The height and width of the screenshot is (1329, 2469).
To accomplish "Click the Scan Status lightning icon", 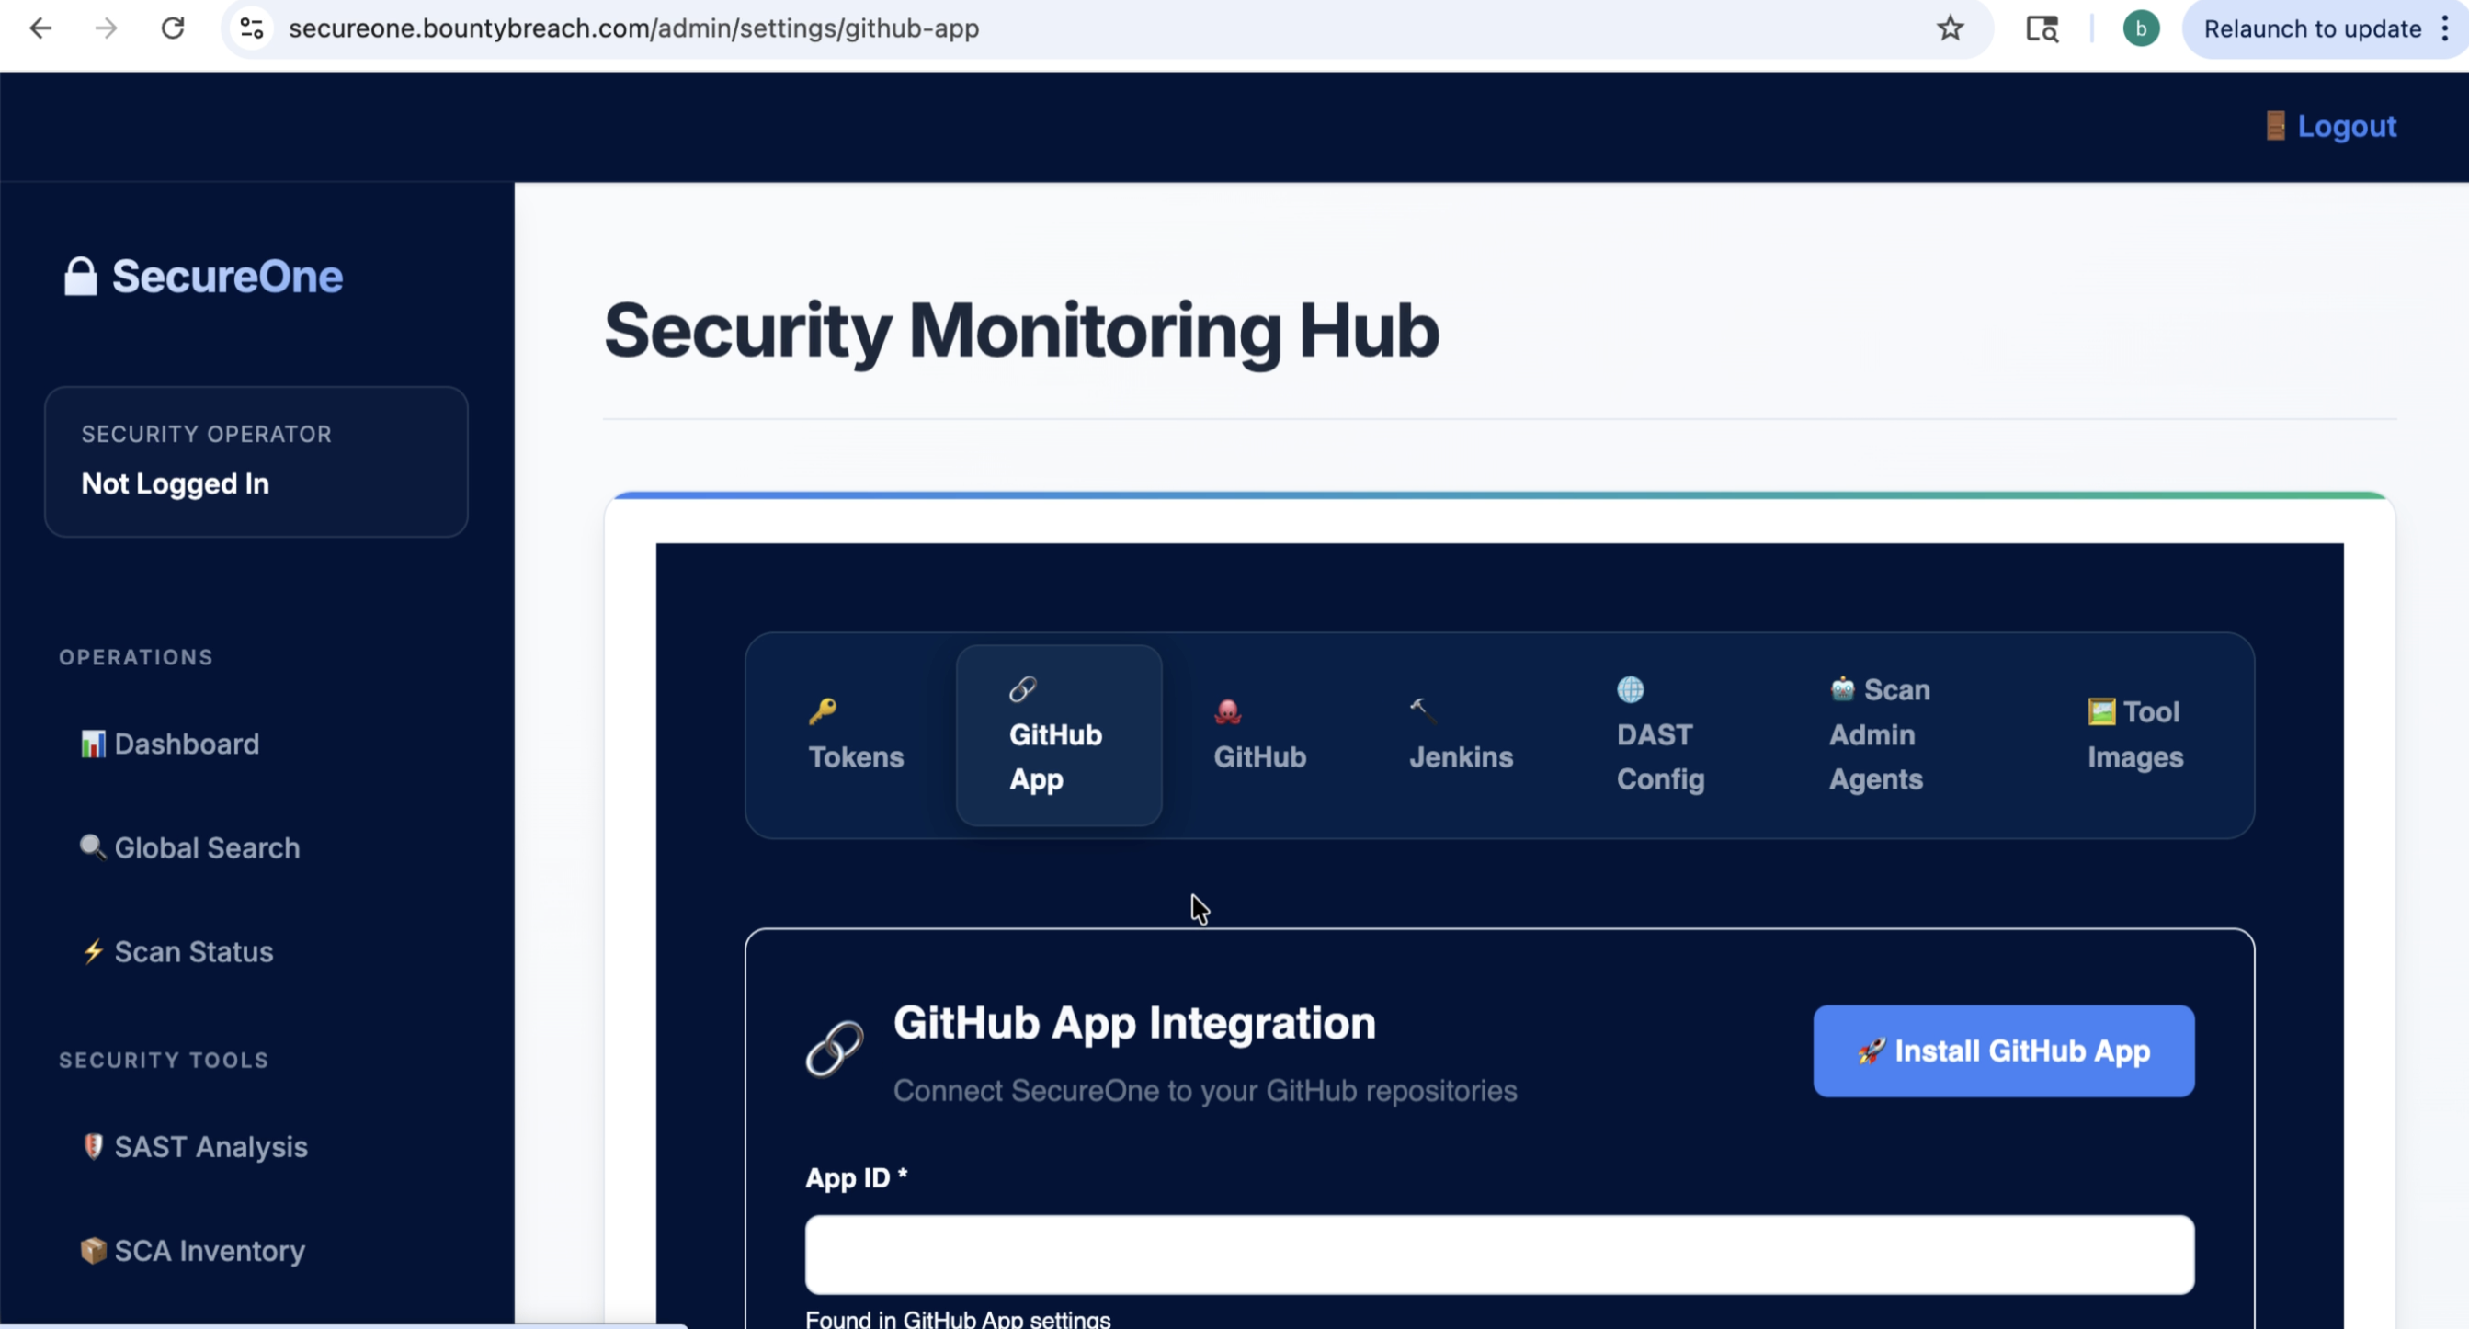I will pyautogui.click(x=93, y=951).
